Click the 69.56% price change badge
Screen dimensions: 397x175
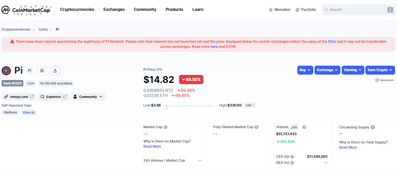(191, 79)
